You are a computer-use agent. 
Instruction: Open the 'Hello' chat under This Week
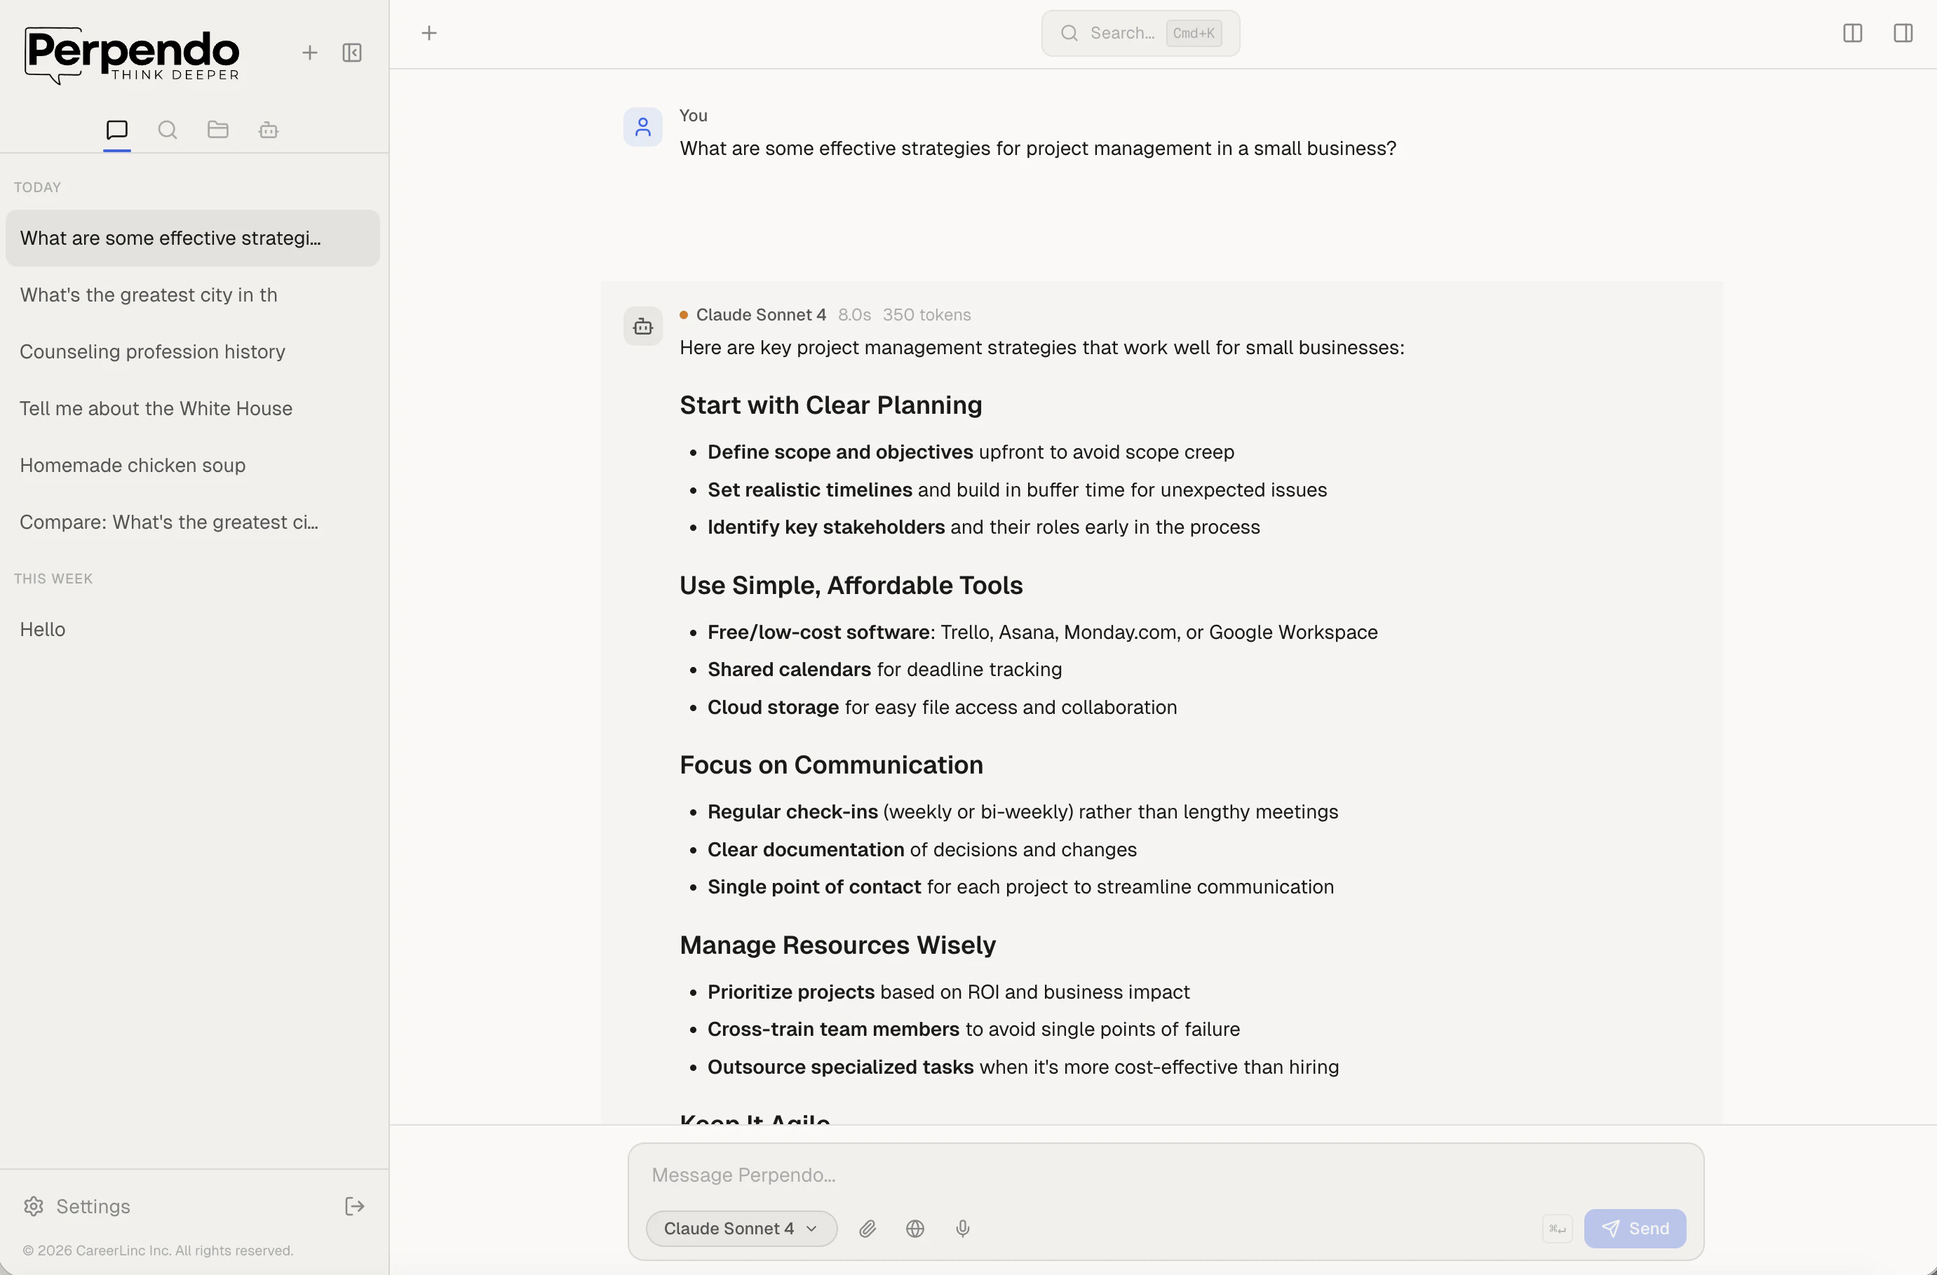tap(42, 629)
